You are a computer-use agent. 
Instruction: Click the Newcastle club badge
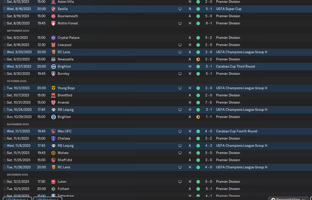tap(53, 59)
